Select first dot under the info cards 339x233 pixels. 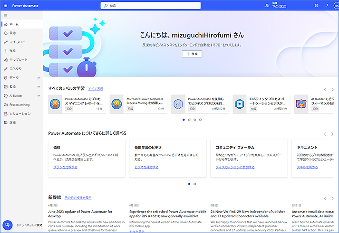[189, 184]
